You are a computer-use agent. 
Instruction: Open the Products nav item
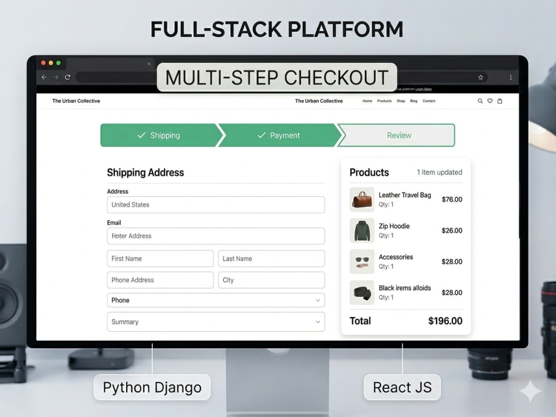[x=384, y=101]
